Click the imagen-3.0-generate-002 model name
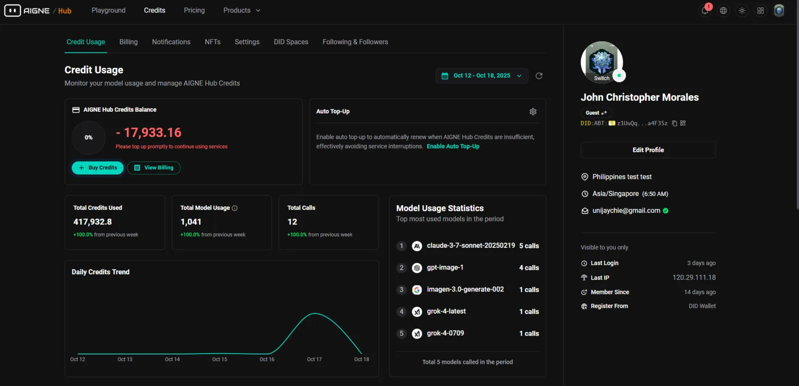Viewport: 799px width, 386px height. 465,290
